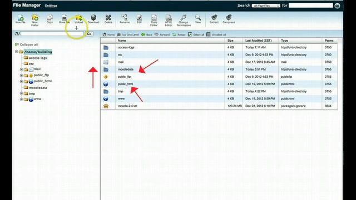Collapse the /home/building tree node
The height and width of the screenshot is (200, 356).
[16, 52]
